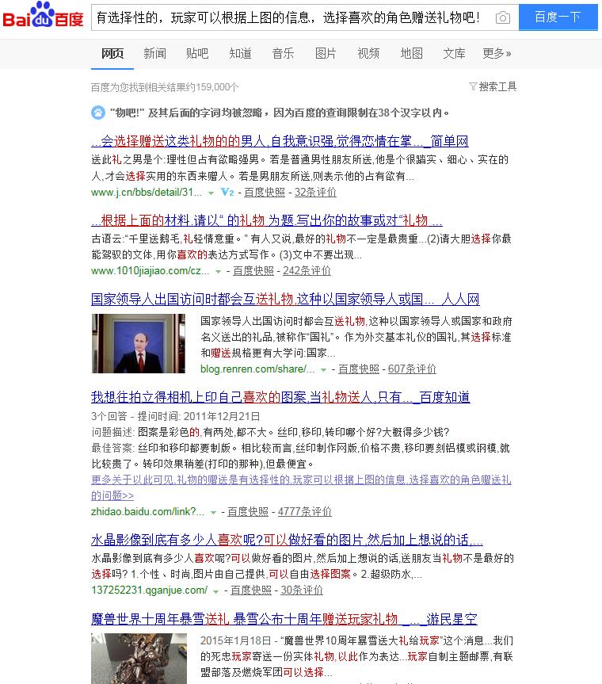
Task: Open camera image search in search box
Action: (x=503, y=17)
